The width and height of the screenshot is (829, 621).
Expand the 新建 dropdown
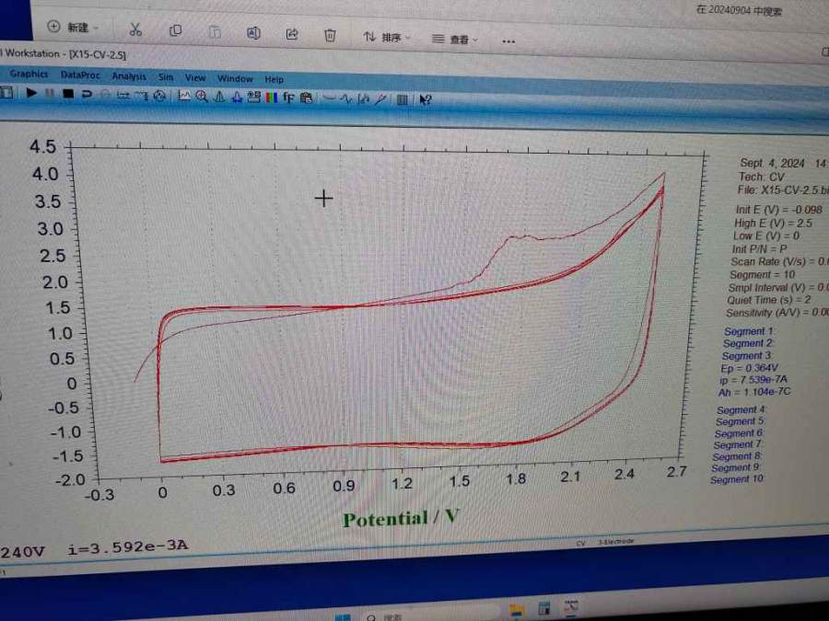74,28
